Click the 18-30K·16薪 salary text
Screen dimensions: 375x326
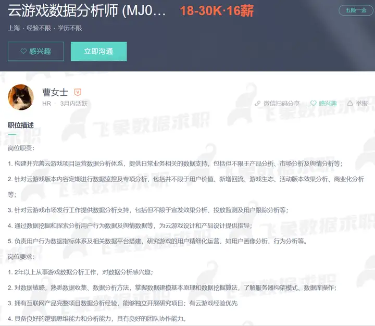coord(217,11)
